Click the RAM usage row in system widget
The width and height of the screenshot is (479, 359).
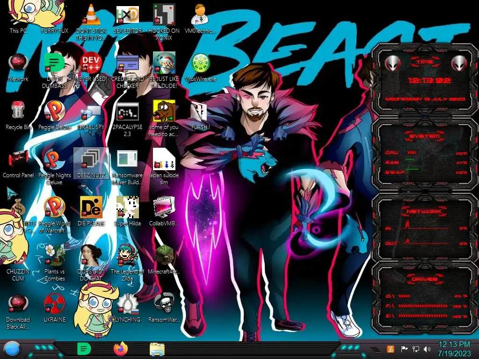coord(426,162)
